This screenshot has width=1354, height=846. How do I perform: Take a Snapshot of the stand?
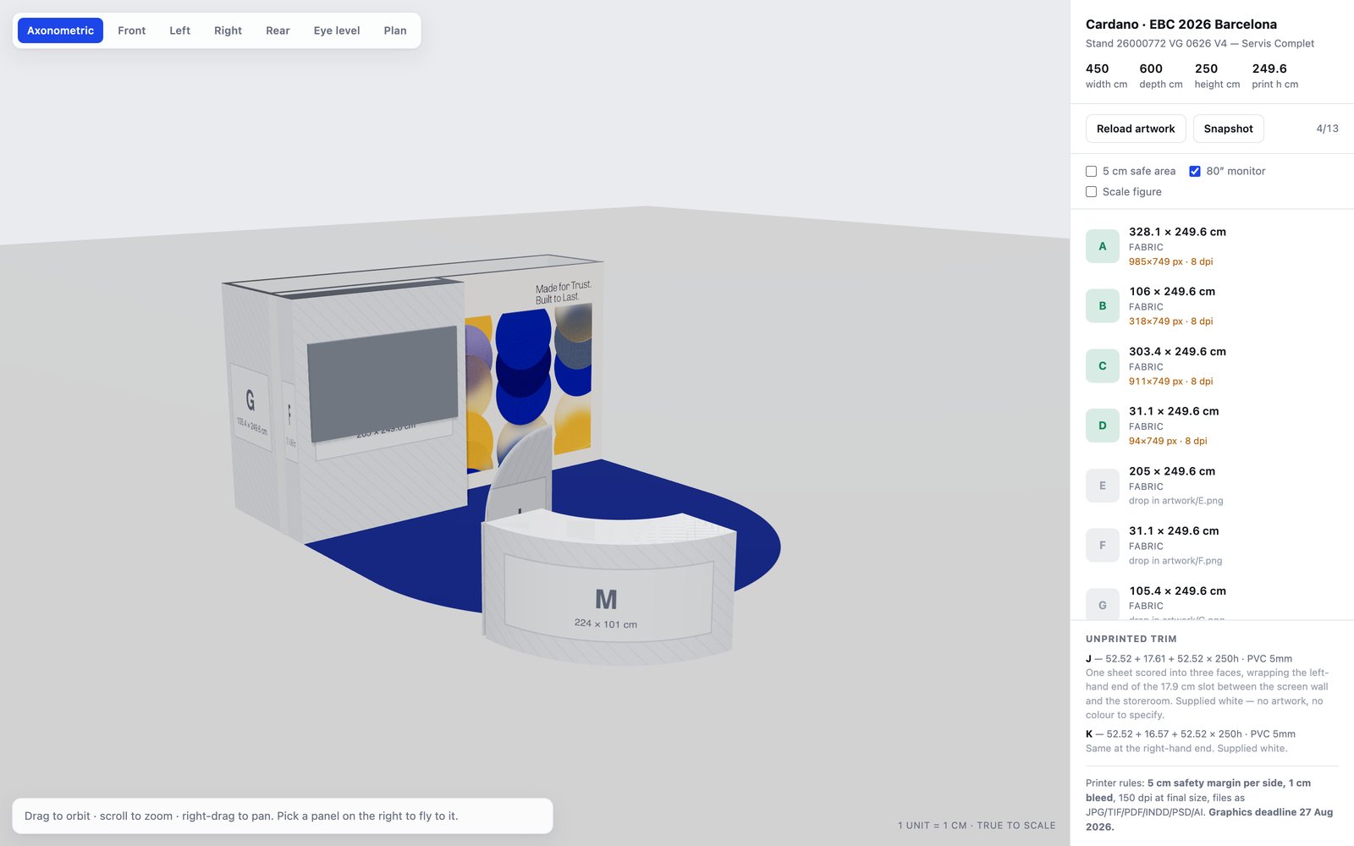1228,129
